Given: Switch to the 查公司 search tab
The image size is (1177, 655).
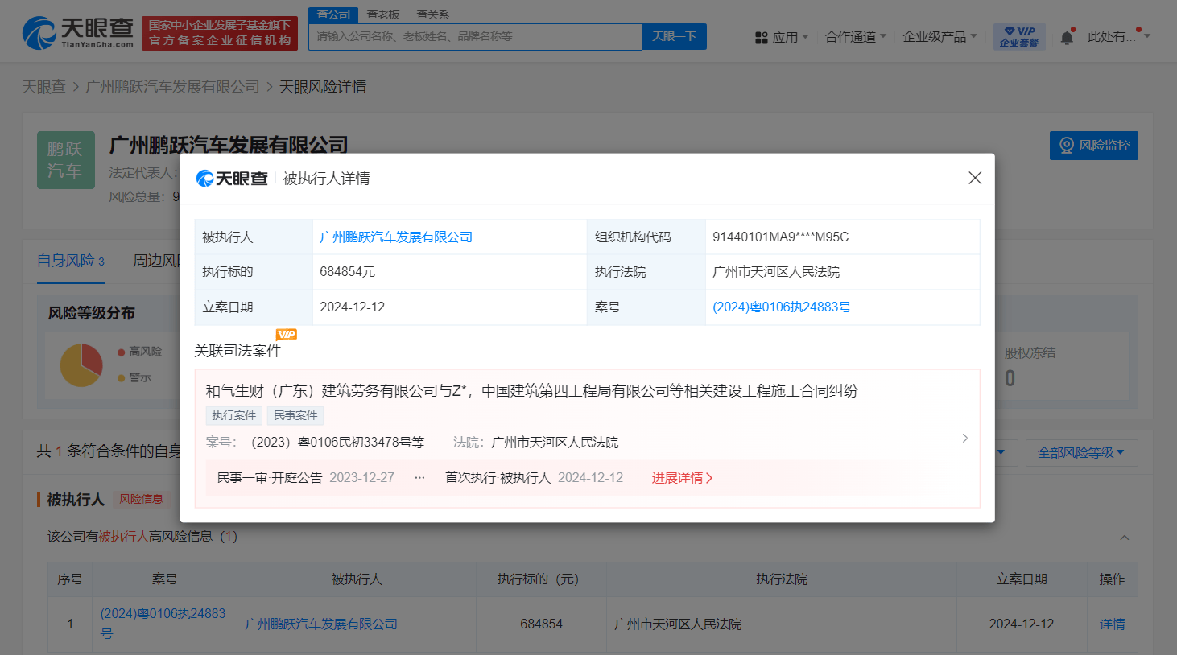Looking at the screenshot, I should pyautogui.click(x=333, y=14).
